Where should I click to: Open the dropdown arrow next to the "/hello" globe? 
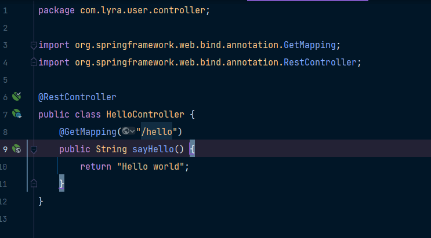tap(133, 132)
